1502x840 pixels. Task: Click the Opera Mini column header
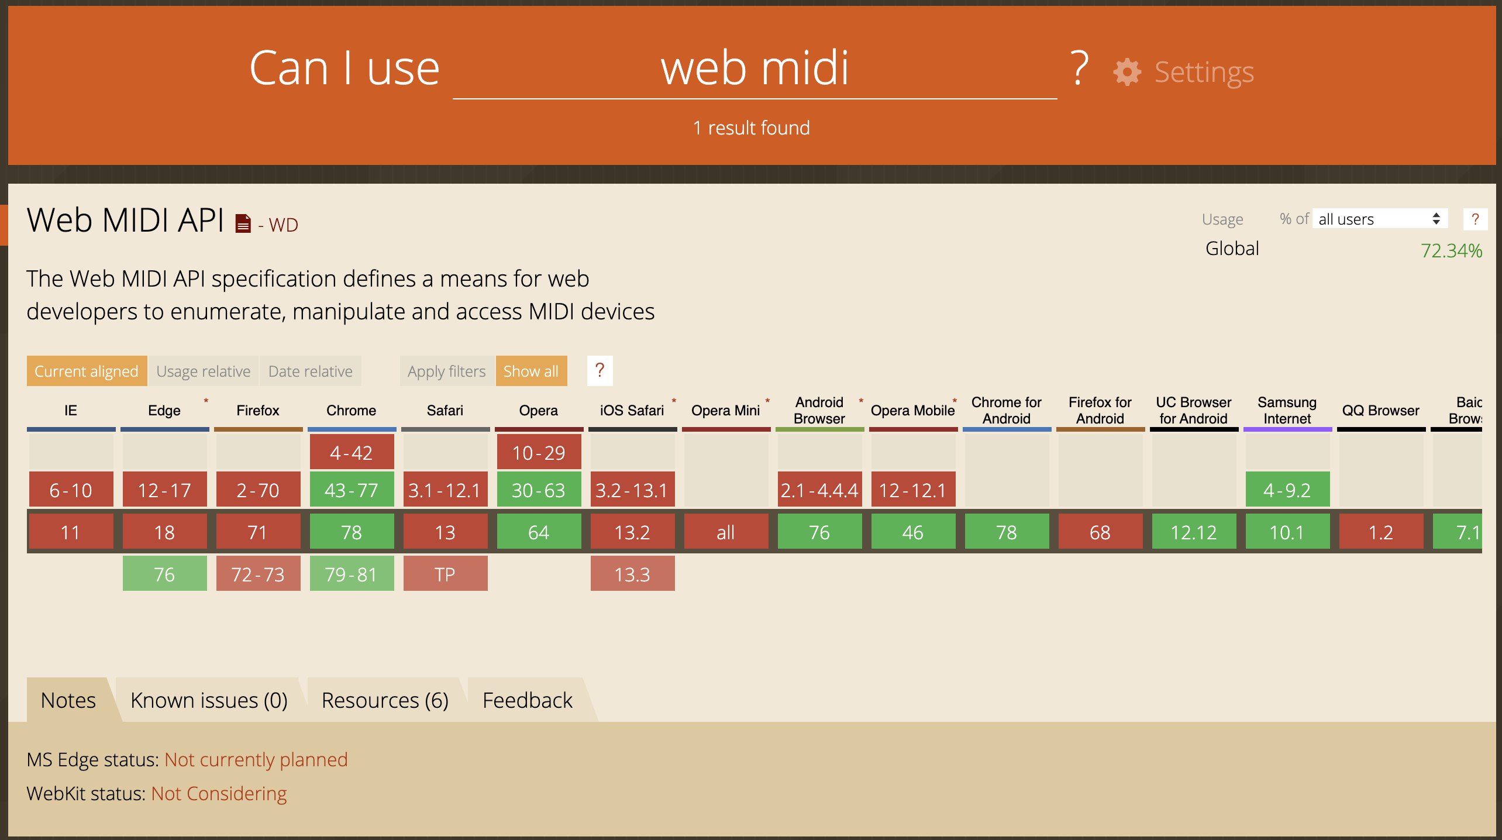(x=726, y=411)
